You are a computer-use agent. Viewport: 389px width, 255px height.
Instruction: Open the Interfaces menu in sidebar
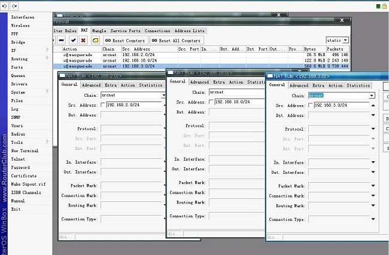coord(23,17)
